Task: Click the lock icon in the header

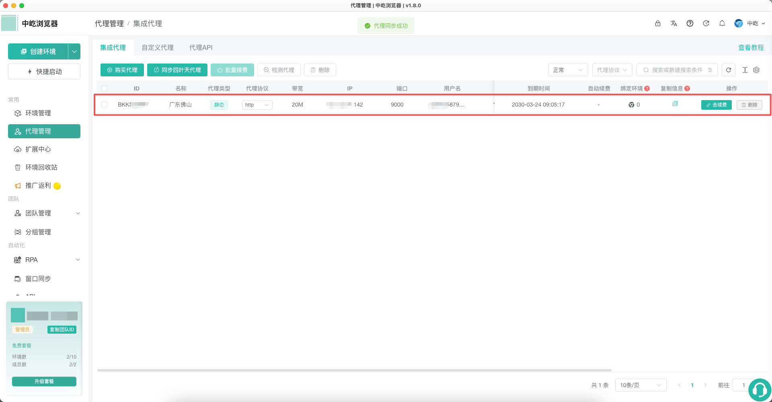Action: coord(658,23)
